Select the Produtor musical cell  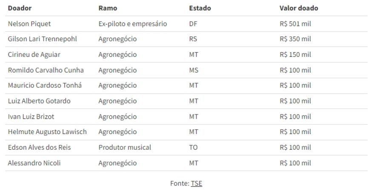coord(125,148)
